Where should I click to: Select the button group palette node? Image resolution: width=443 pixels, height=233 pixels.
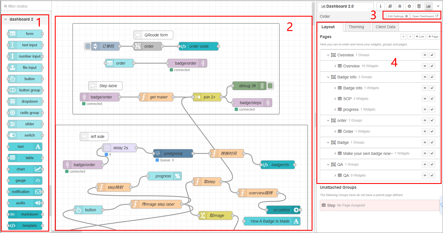click(25, 90)
